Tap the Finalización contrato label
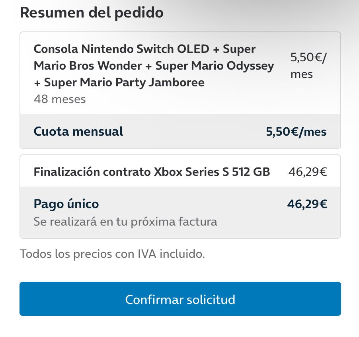The height and width of the screenshot is (337, 359). pyautogui.click(x=92, y=172)
